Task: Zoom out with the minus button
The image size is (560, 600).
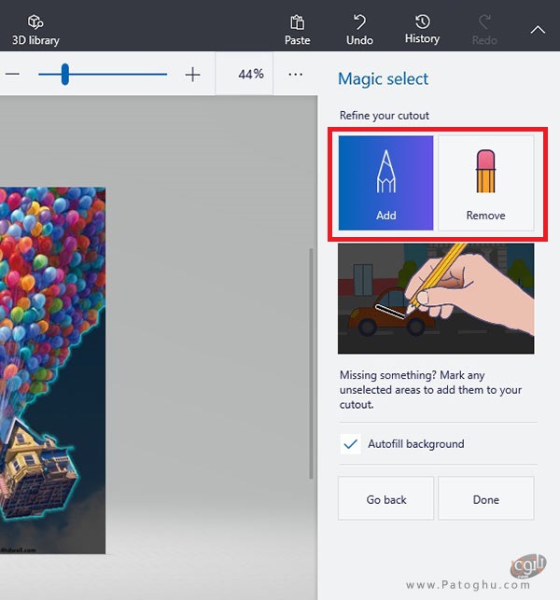Action: pyautogui.click(x=13, y=74)
